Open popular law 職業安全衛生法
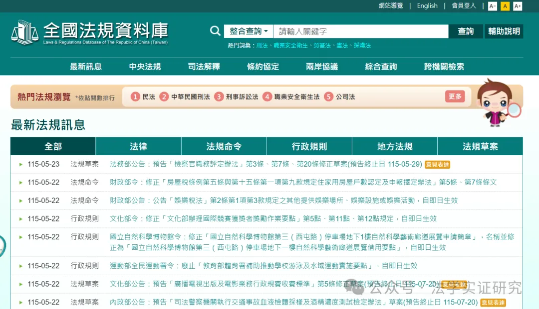Viewport: 539px width, 309px height. (x=297, y=97)
